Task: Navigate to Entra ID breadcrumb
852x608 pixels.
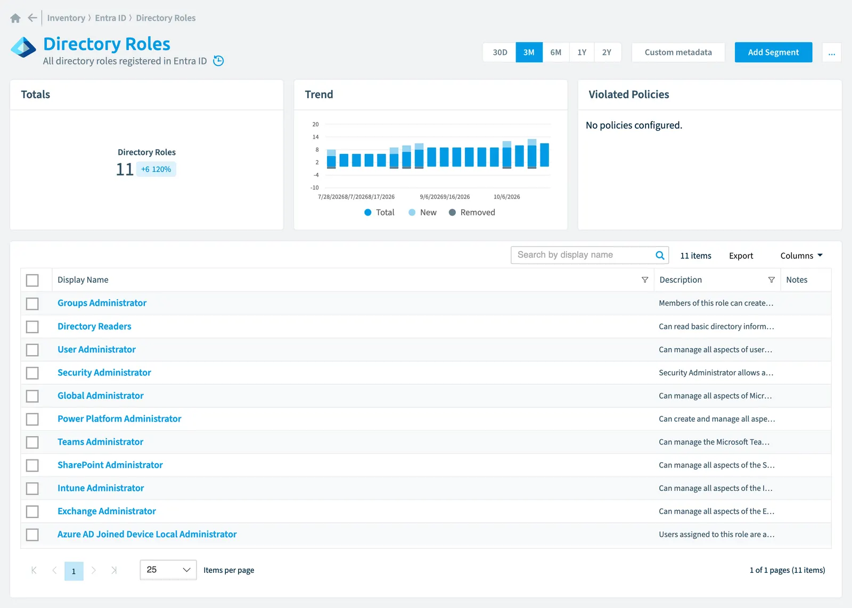Action: click(x=111, y=18)
